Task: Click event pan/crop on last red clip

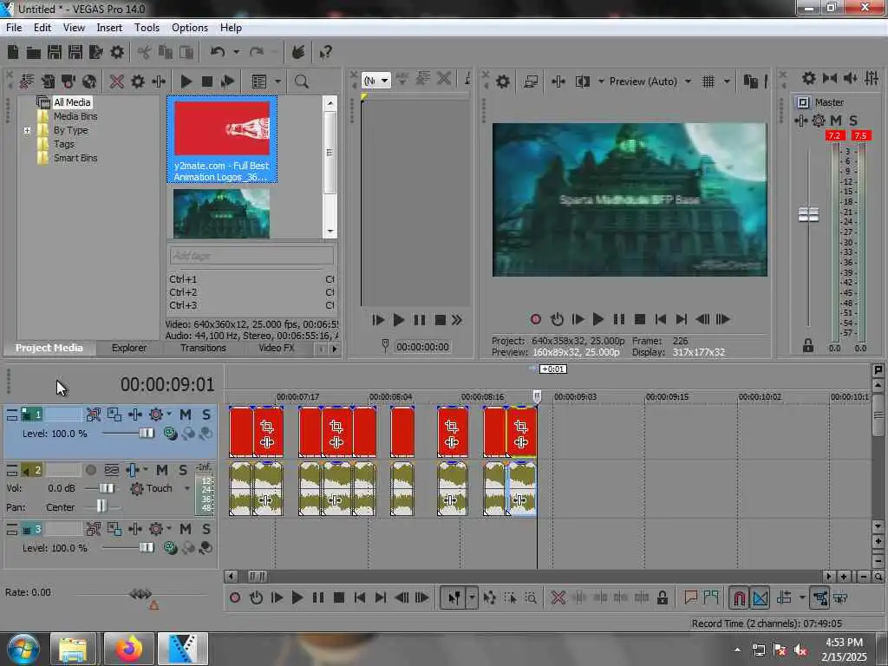Action: pos(520,427)
